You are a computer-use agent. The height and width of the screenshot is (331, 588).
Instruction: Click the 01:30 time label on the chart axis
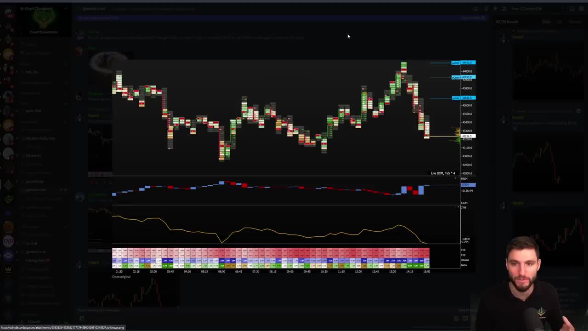119,271
